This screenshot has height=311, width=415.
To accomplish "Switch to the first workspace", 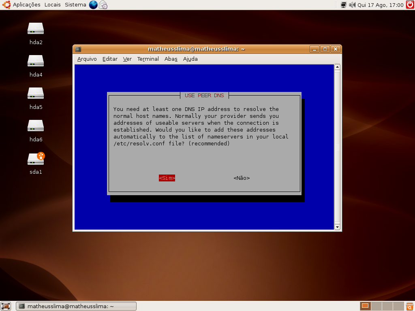I will pyautogui.click(x=365, y=306).
